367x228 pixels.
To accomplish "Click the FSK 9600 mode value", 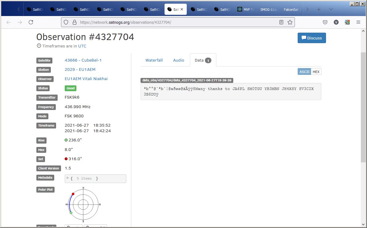I will (74, 116).
